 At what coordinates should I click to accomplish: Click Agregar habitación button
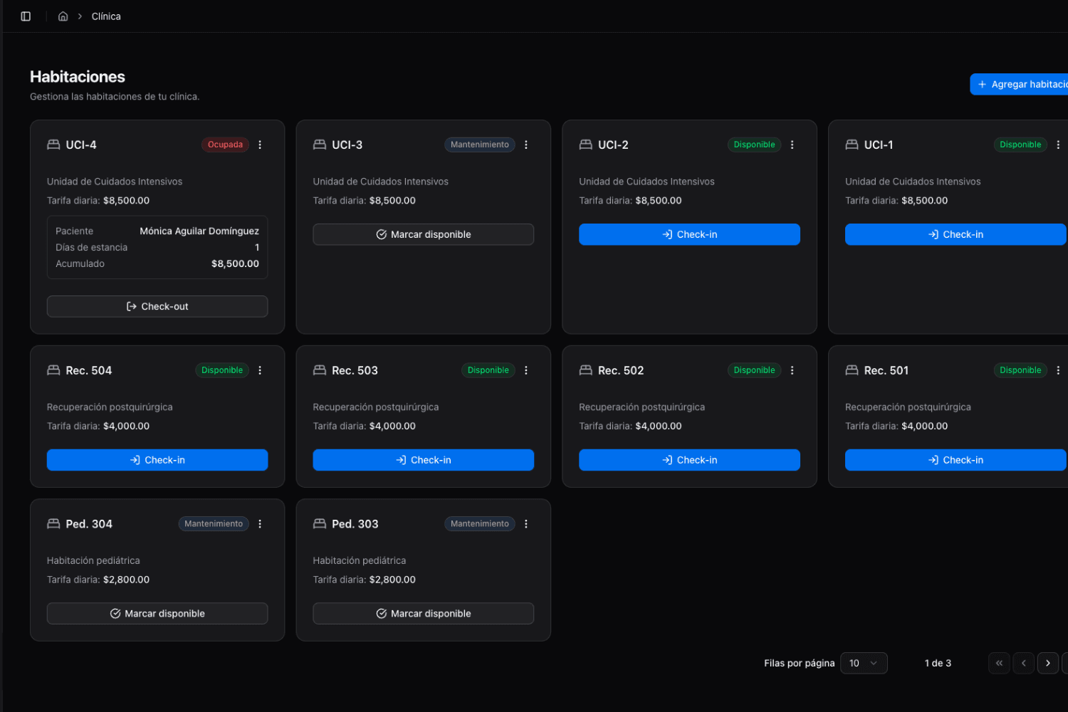(x=1021, y=84)
